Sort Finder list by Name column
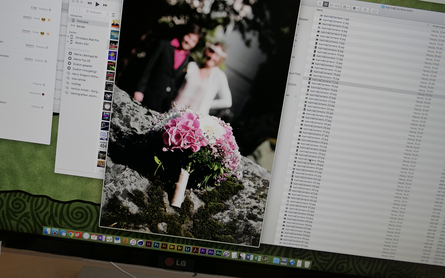Screen dimensions: 445x278 tap(319, 10)
